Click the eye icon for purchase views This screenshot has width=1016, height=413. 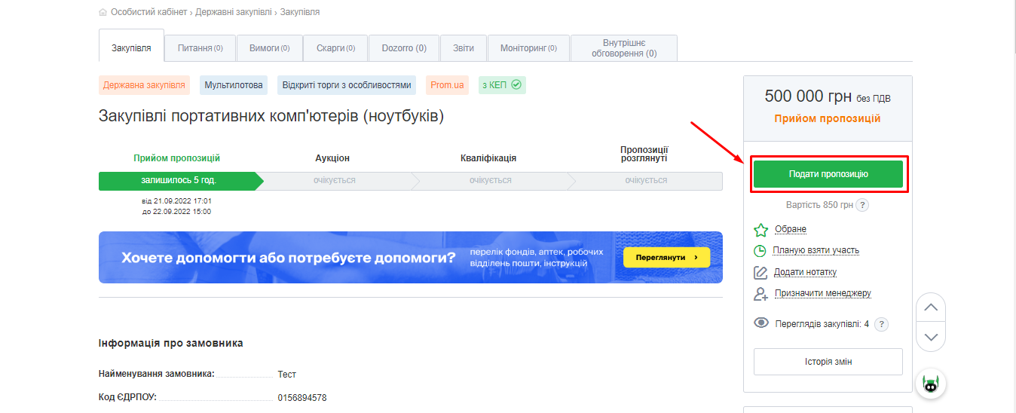coord(761,323)
